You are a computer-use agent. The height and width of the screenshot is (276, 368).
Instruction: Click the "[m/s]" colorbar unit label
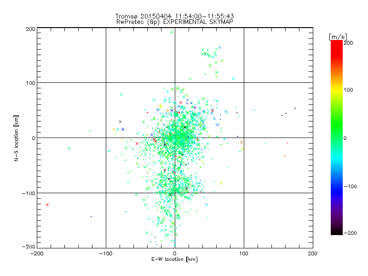(x=338, y=37)
